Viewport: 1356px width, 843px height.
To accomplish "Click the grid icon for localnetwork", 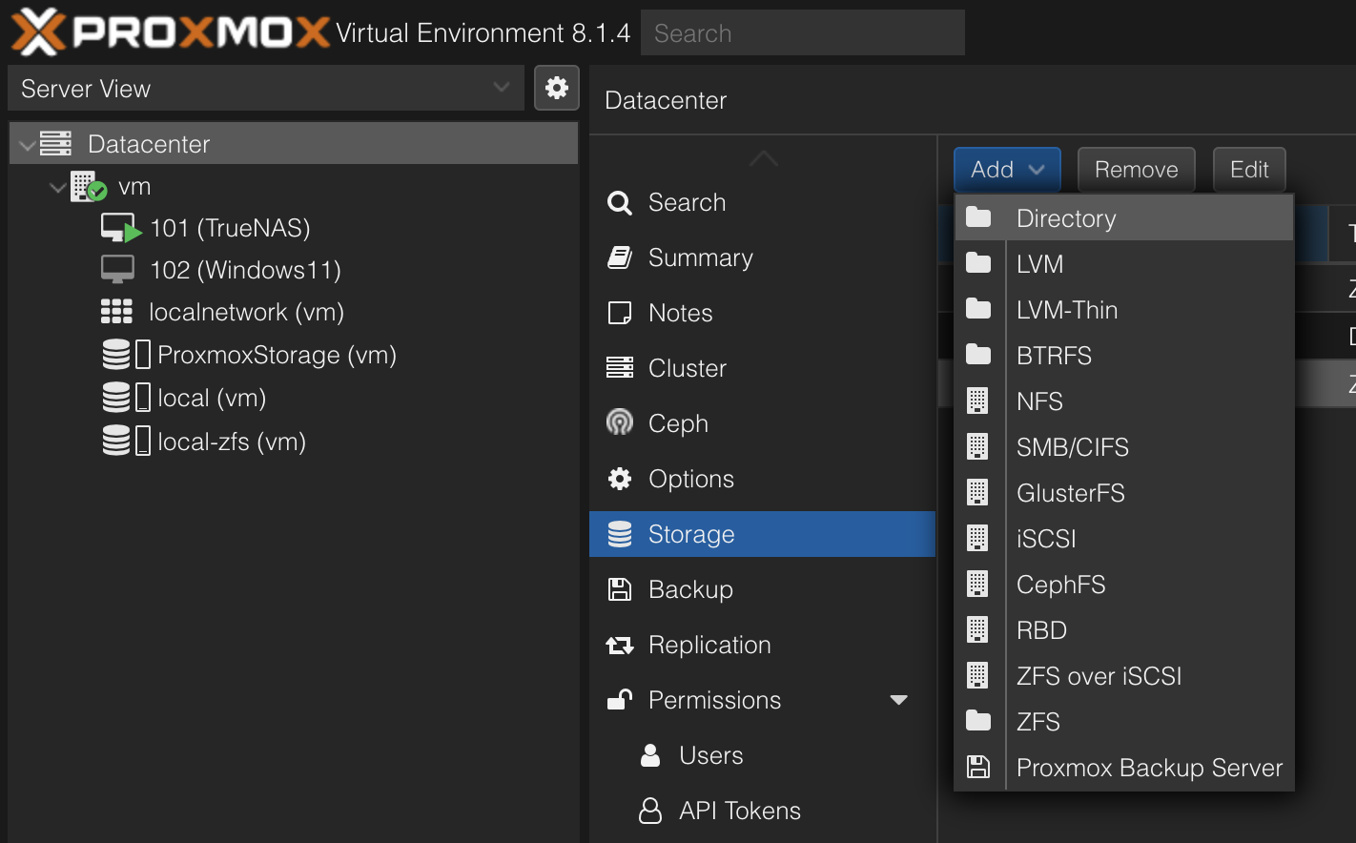I will (116, 312).
